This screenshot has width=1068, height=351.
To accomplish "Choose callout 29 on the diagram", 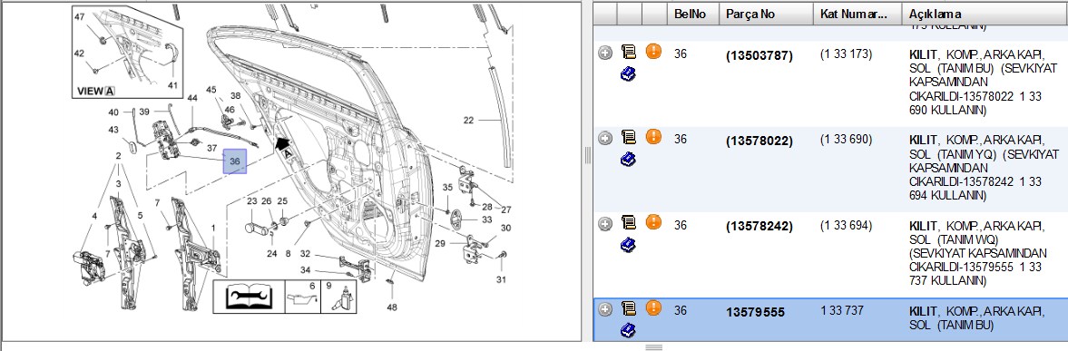I will click(x=440, y=243).
